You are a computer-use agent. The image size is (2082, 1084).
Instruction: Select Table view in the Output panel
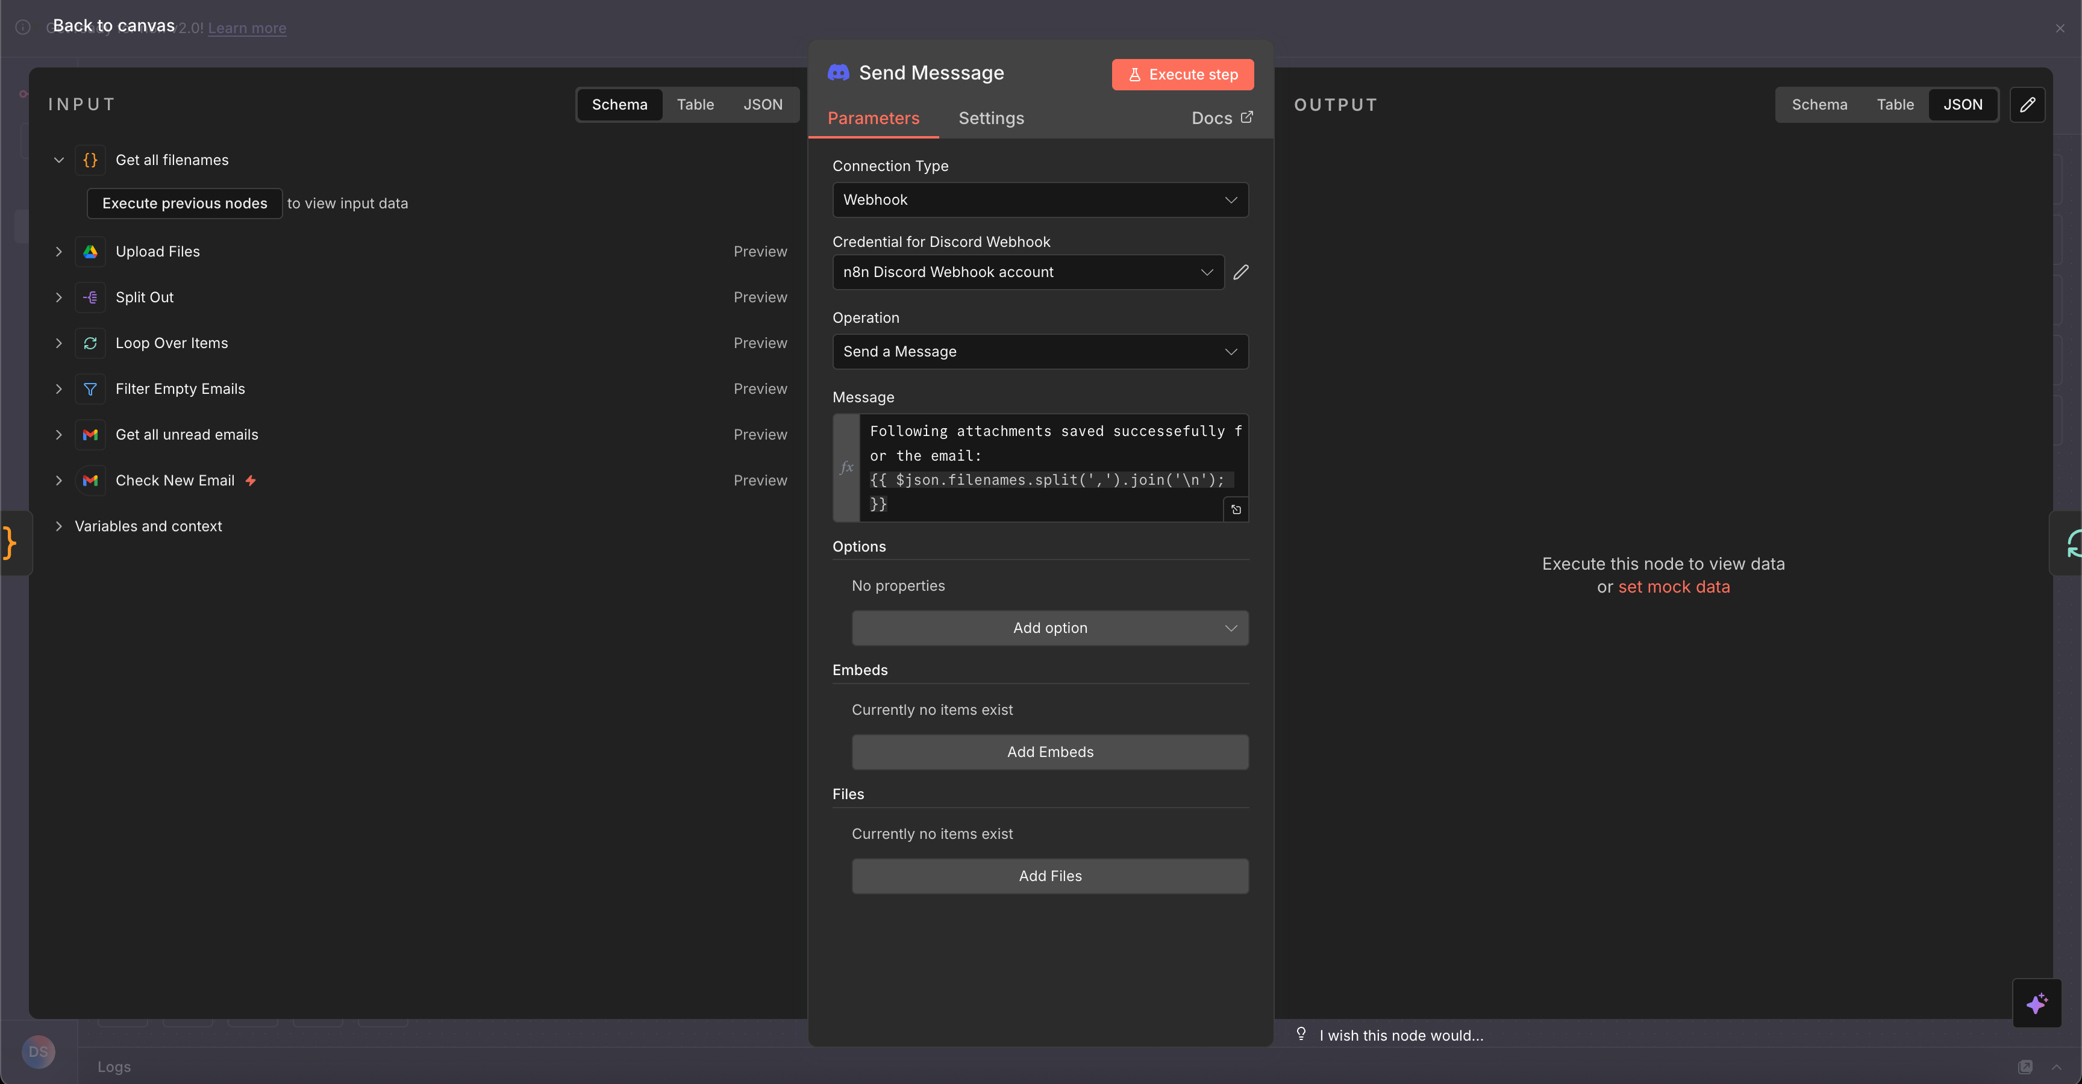tap(1895, 104)
